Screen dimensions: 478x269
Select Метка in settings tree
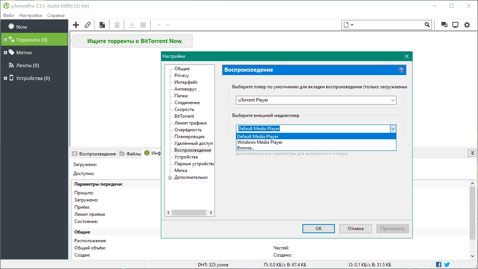181,171
